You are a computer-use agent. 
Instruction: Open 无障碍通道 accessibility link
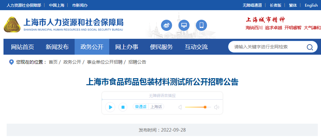(x=252, y=5)
